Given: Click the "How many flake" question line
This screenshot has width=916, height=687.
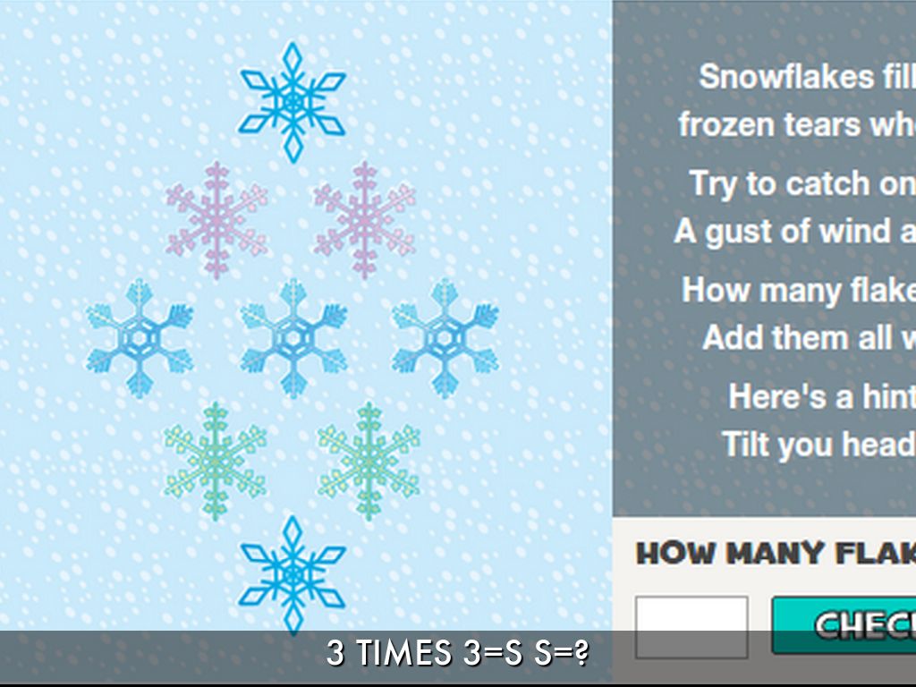Looking at the screenshot, I should point(799,290).
